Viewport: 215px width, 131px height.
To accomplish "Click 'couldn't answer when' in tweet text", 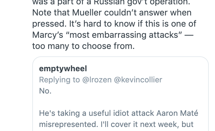I will (x=148, y=13).
